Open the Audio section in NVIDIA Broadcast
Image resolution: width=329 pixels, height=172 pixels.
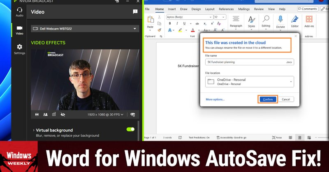pyautogui.click(x=19, y=12)
